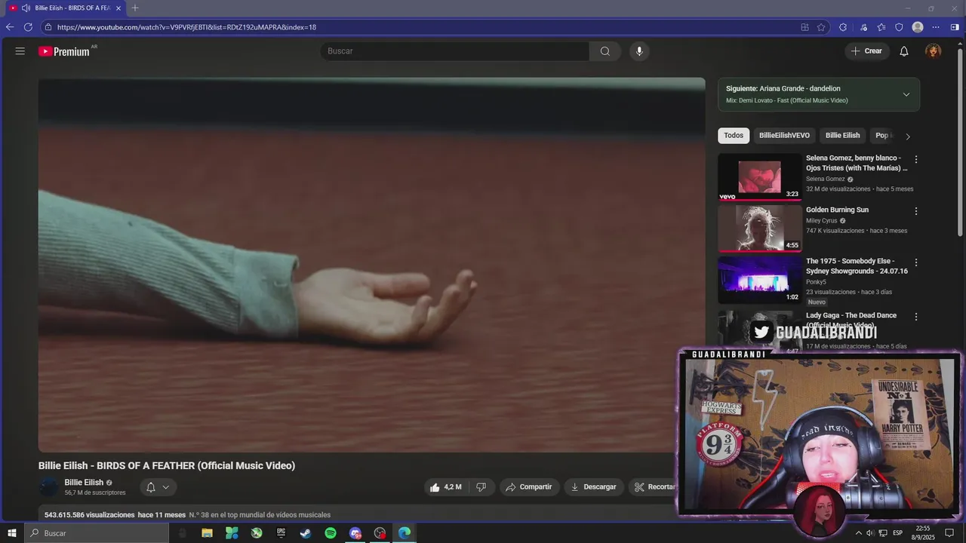
Task: Click the 'Miley Cyrus' channel name
Action: [822, 221]
